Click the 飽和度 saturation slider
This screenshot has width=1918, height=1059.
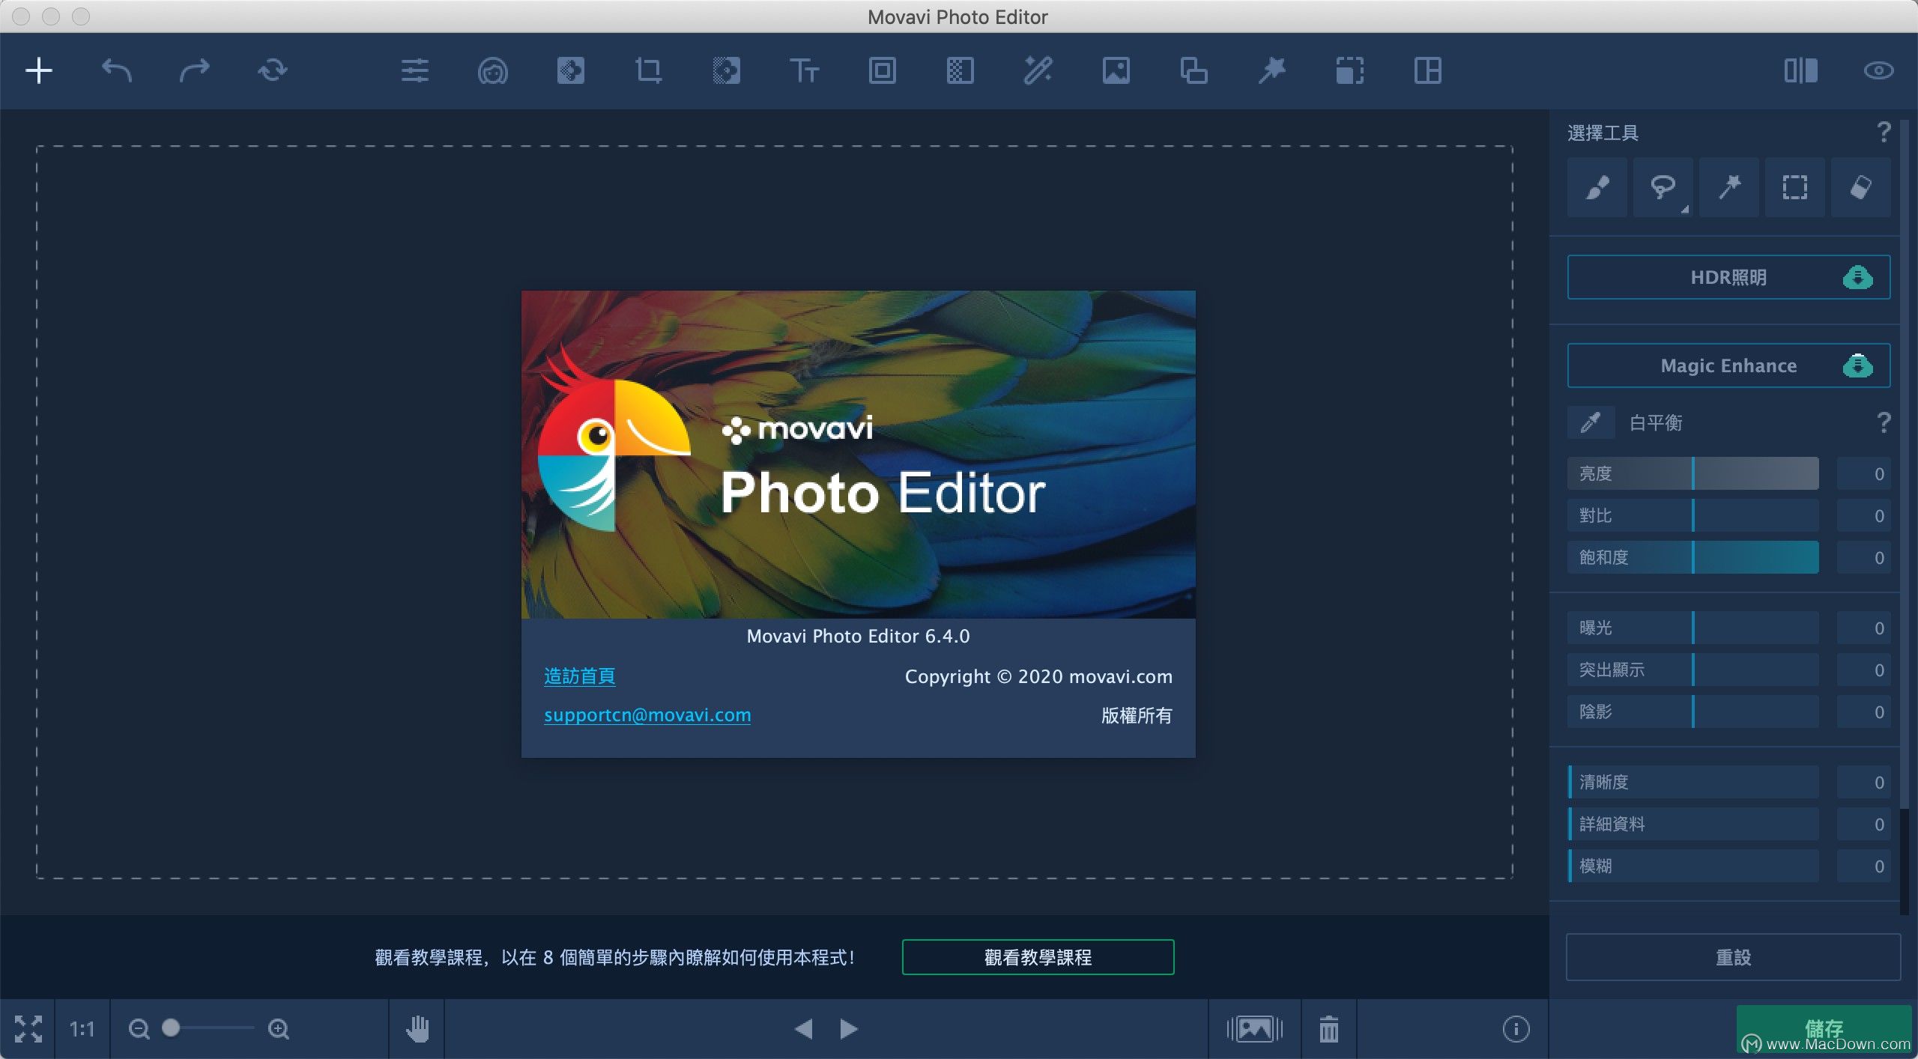(1693, 557)
